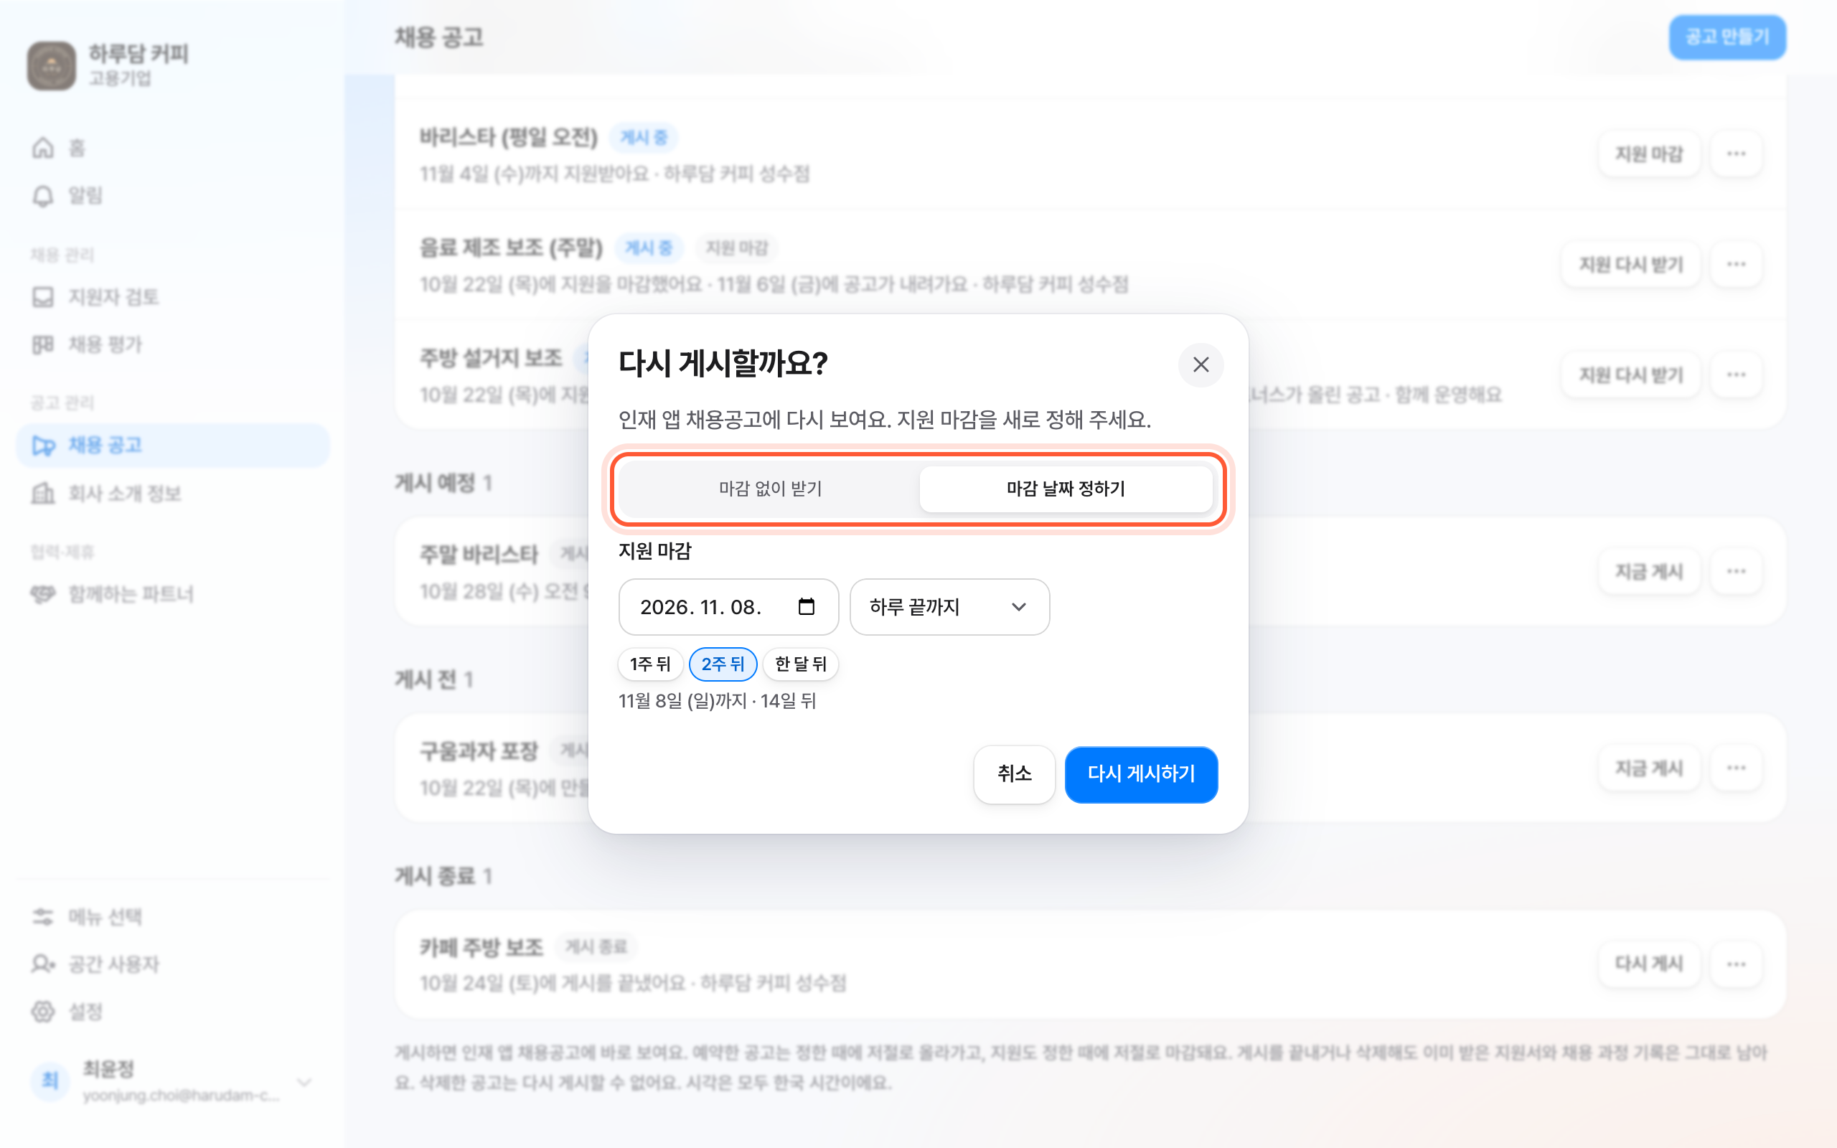1837x1148 pixels.
Task: Open more options for 주방 설거지 보조
Action: [x=1736, y=375]
